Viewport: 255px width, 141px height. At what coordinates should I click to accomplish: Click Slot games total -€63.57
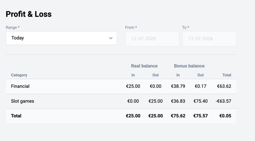[223, 101]
